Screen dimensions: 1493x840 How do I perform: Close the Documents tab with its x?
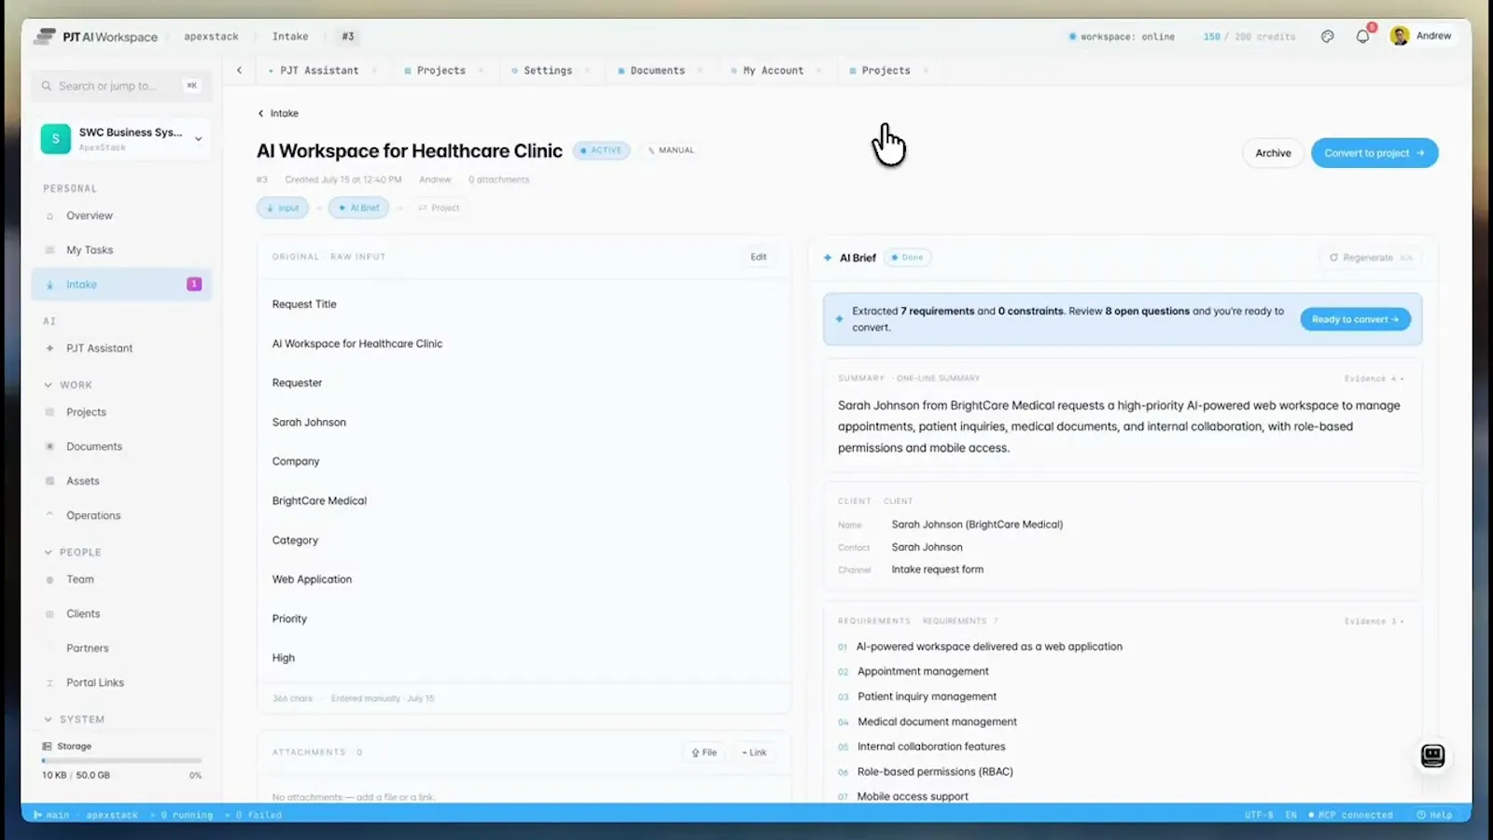point(700,71)
